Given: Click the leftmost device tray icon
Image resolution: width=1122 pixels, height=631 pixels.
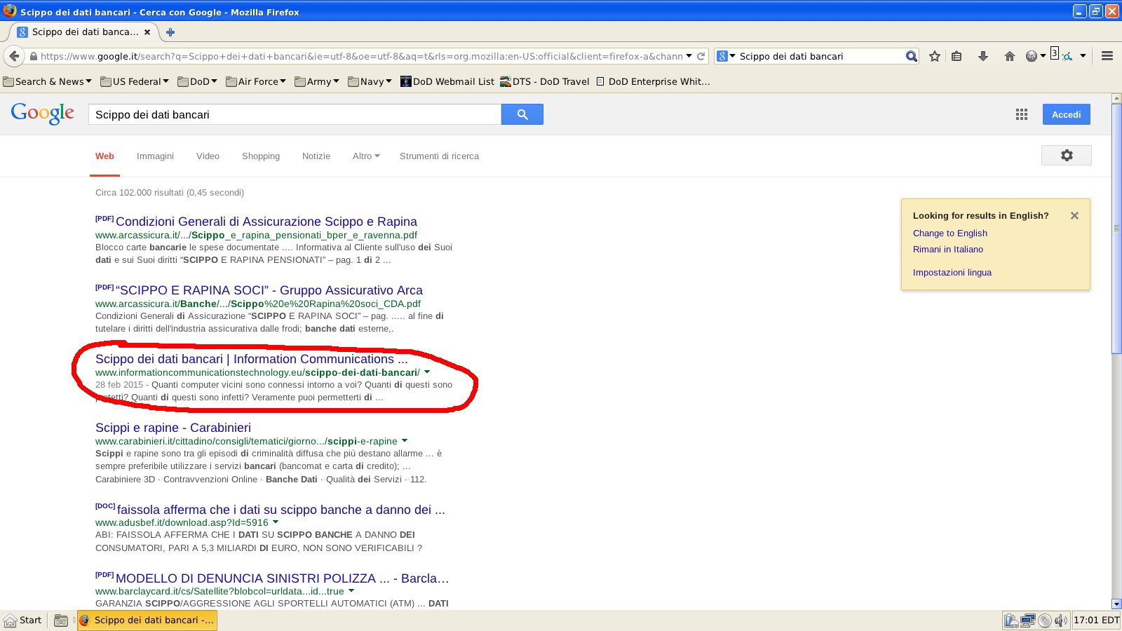Looking at the screenshot, I should tap(1011, 620).
